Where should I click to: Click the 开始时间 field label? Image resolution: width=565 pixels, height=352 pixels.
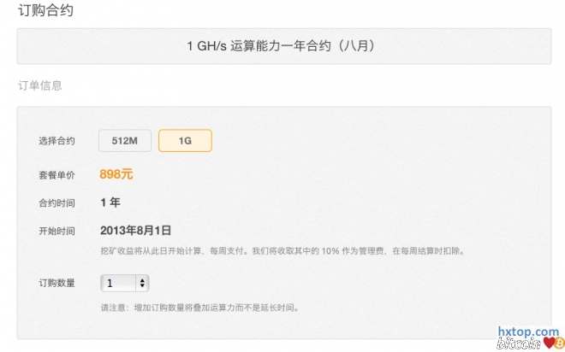(56, 231)
